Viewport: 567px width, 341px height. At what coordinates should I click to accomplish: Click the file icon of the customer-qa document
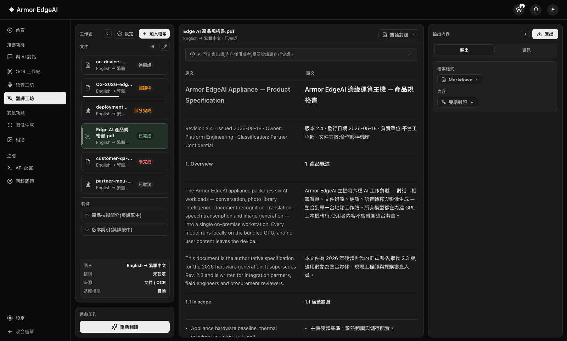pos(88,162)
